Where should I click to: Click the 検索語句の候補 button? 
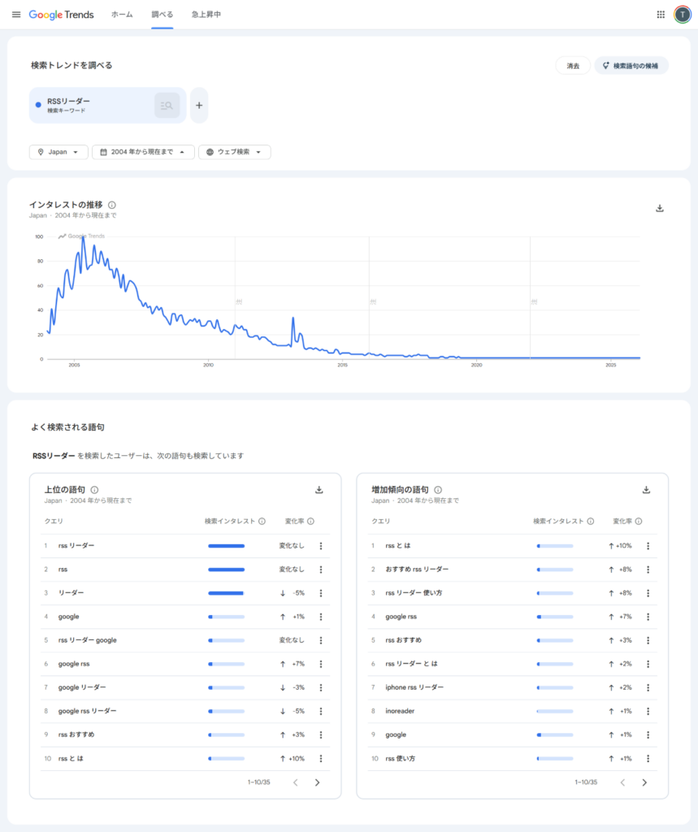[x=631, y=66]
